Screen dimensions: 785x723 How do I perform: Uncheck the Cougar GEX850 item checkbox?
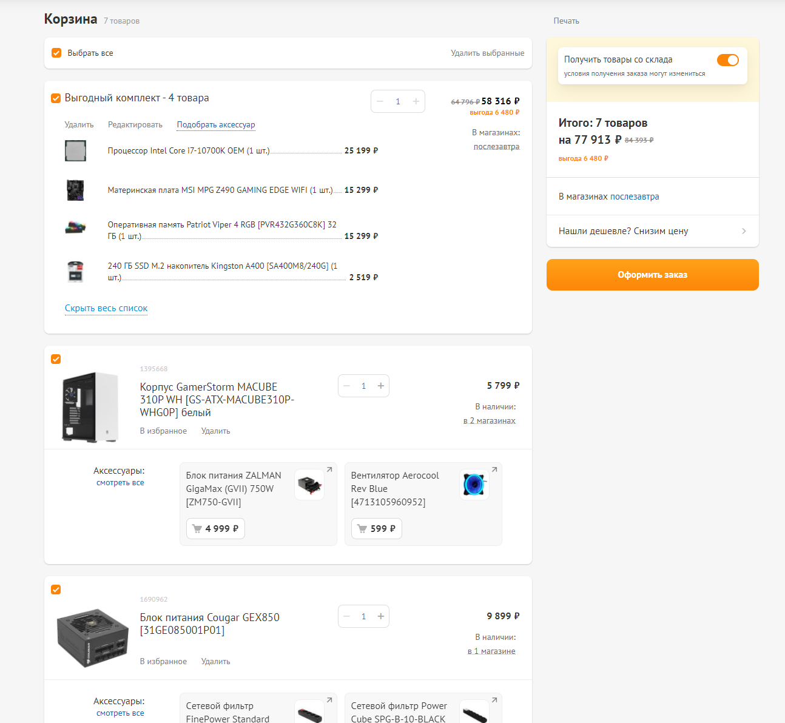(56, 590)
